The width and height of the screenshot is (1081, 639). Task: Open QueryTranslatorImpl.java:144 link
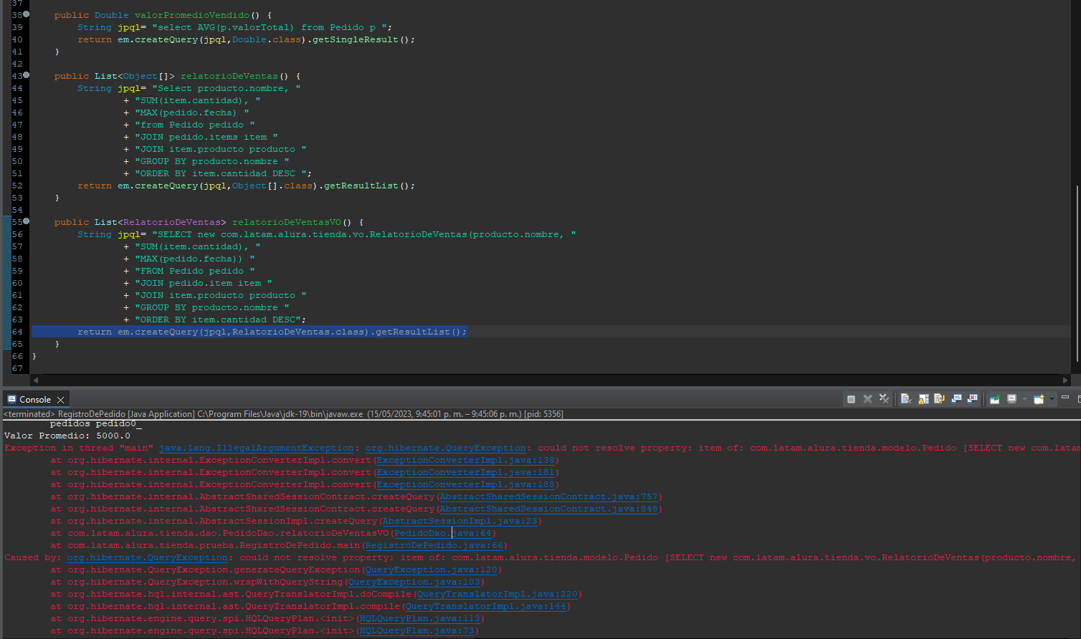pyautogui.click(x=486, y=606)
